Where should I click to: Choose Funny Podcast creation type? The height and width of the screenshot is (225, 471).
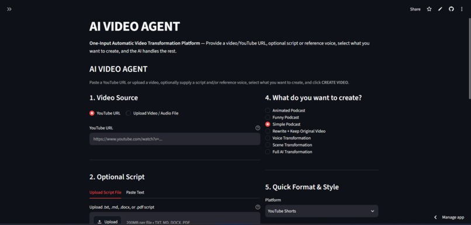pos(282,117)
